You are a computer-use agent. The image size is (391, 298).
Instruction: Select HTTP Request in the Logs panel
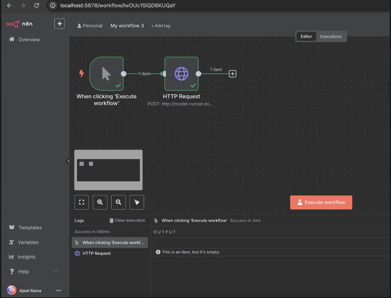point(96,253)
